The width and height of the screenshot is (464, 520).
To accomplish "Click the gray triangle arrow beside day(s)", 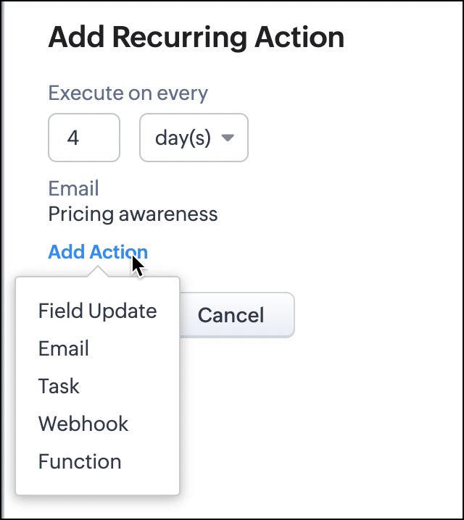I will 228,138.
